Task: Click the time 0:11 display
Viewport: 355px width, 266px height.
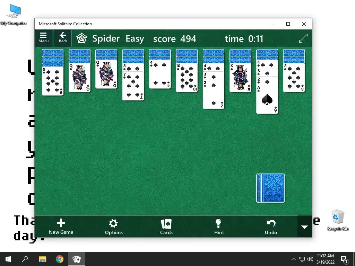Action: (x=244, y=39)
